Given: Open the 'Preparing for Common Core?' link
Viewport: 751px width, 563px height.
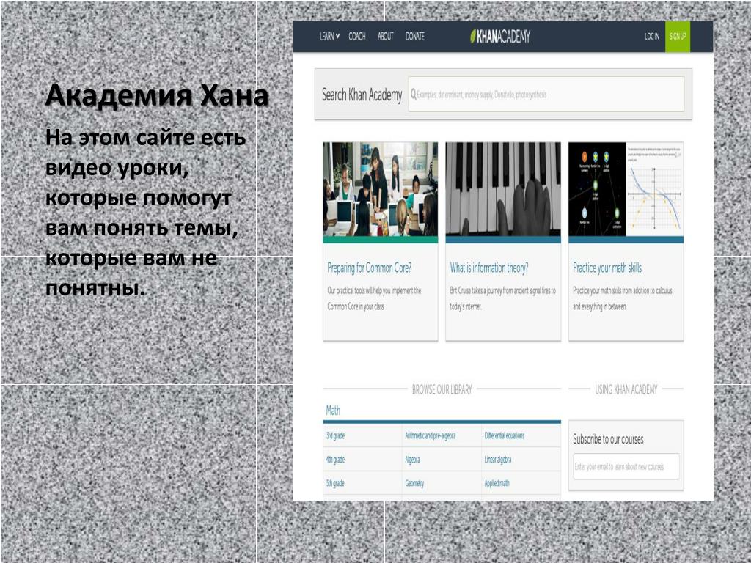Looking at the screenshot, I should pos(370,268).
